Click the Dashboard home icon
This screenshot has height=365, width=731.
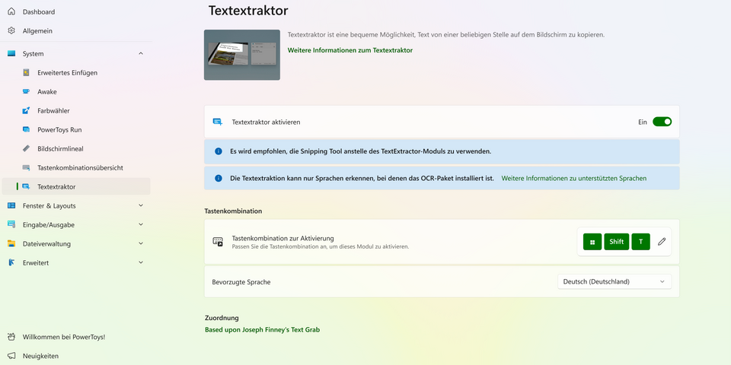click(11, 12)
